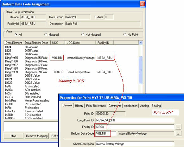The height and width of the screenshot is (147, 184).
Task: Select the All view radio button
Action: click(x=16, y=34)
